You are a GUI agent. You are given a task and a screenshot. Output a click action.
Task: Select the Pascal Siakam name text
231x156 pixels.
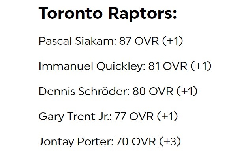(x=78, y=41)
